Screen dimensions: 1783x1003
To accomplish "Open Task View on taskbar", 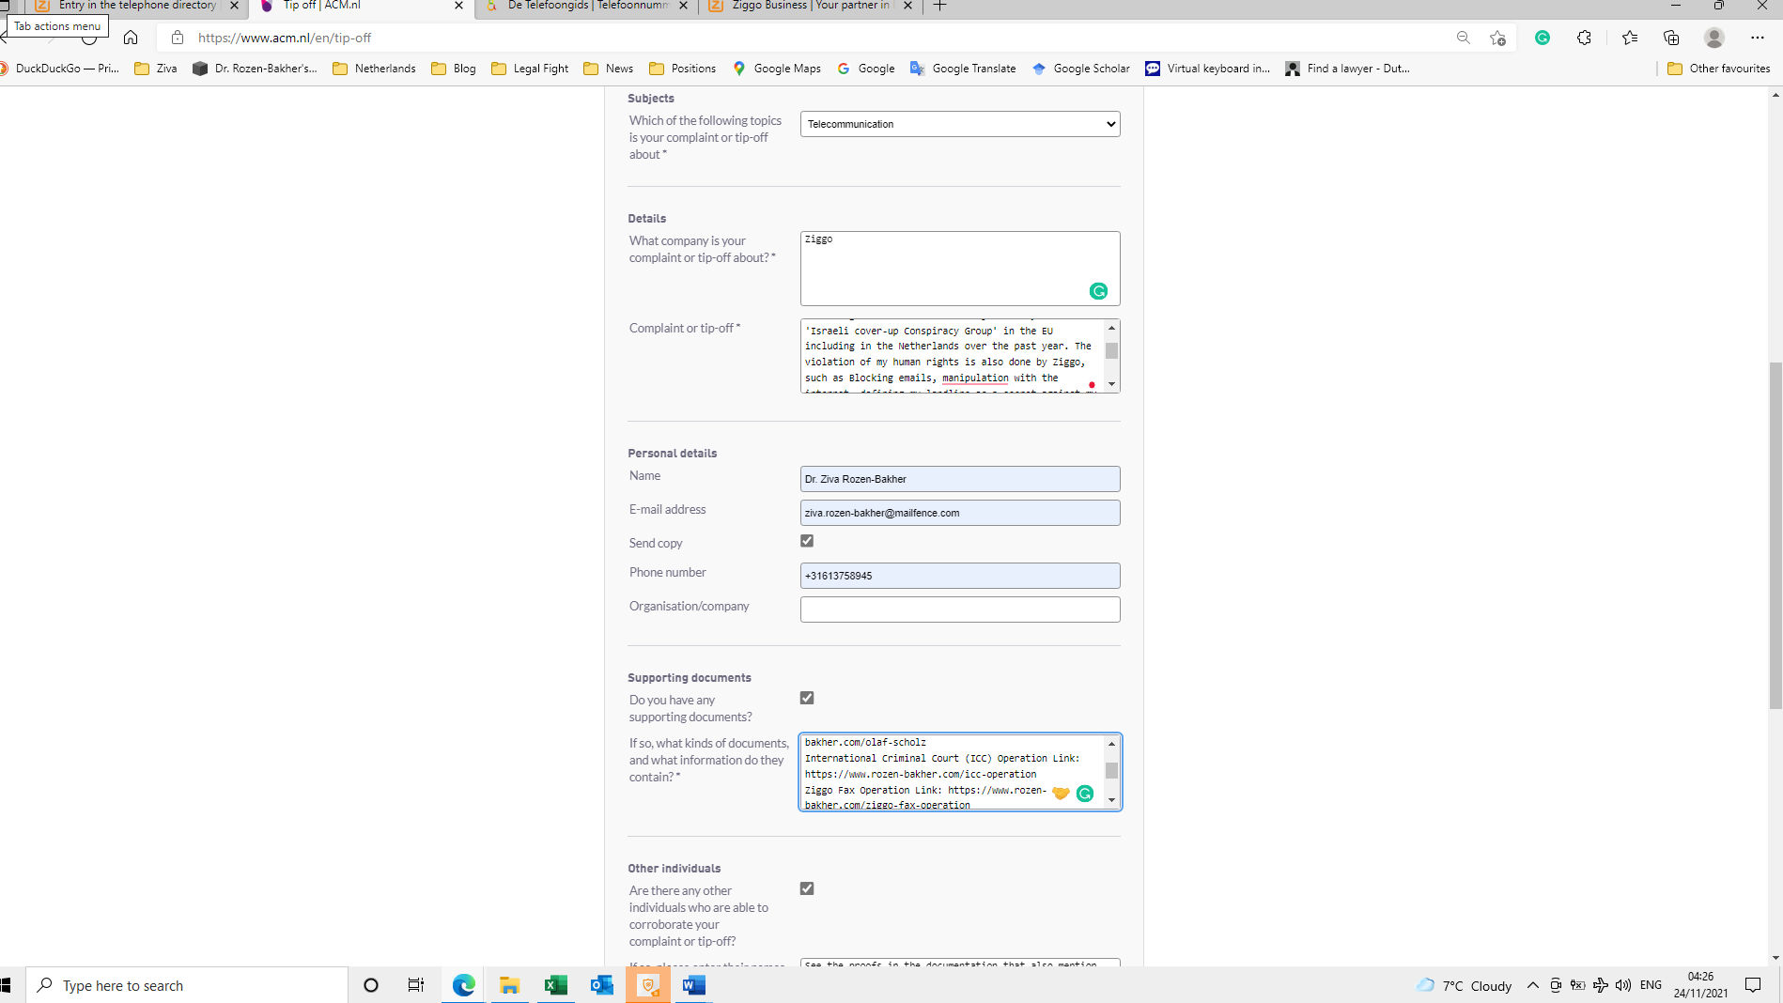I will coord(416,985).
